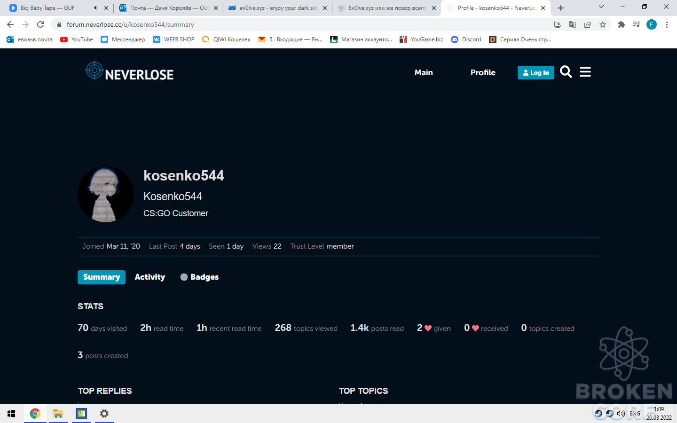Click the '2 given' likes stat
This screenshot has height=423, width=677.
click(x=434, y=328)
